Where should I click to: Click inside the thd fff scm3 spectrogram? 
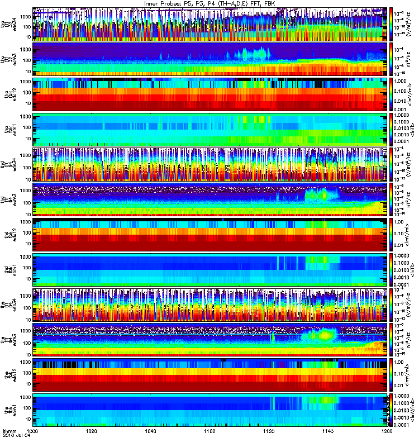pyautogui.click(x=210, y=200)
